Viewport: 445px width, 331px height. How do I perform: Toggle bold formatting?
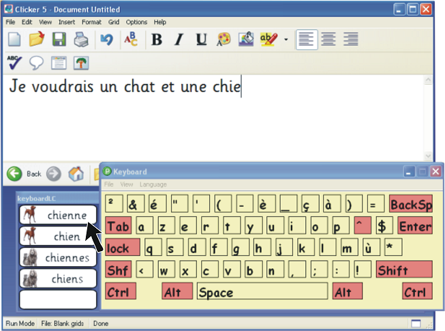tap(157, 39)
